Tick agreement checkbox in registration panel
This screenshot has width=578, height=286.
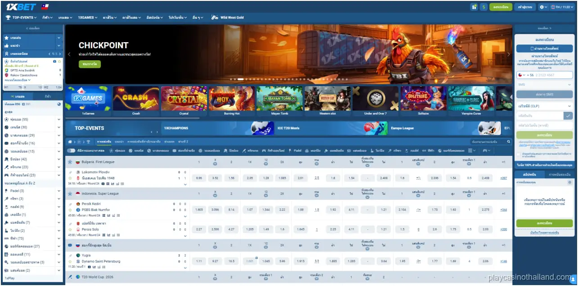519,154
